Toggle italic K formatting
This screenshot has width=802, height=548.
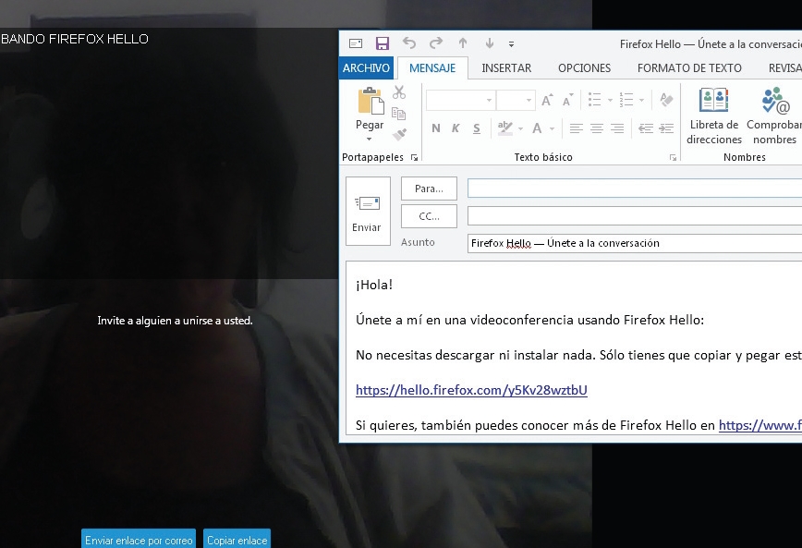[x=456, y=128]
